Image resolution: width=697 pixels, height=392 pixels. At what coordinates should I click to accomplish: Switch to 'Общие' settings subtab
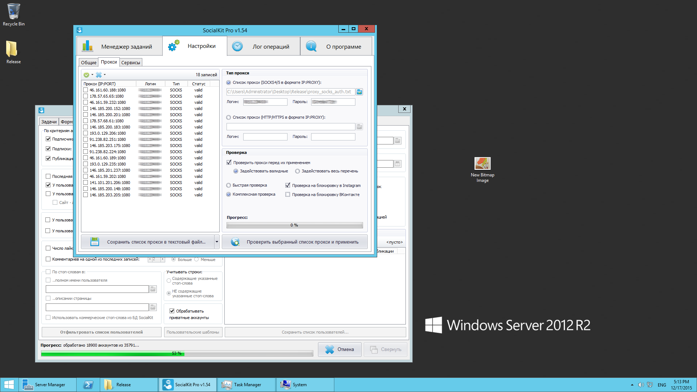coord(89,62)
